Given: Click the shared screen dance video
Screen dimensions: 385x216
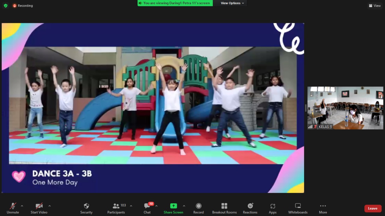Looking at the screenshot, I should [153, 105].
